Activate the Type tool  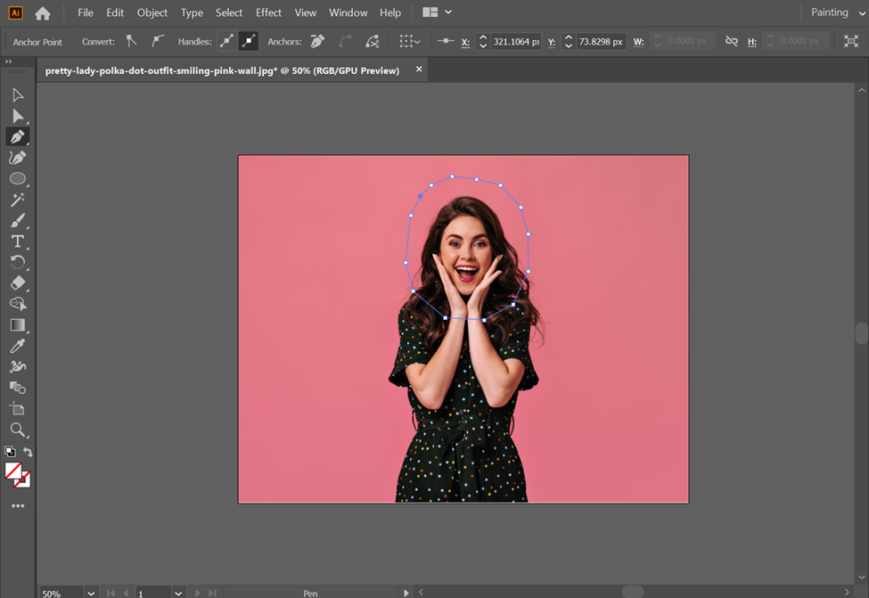click(17, 242)
